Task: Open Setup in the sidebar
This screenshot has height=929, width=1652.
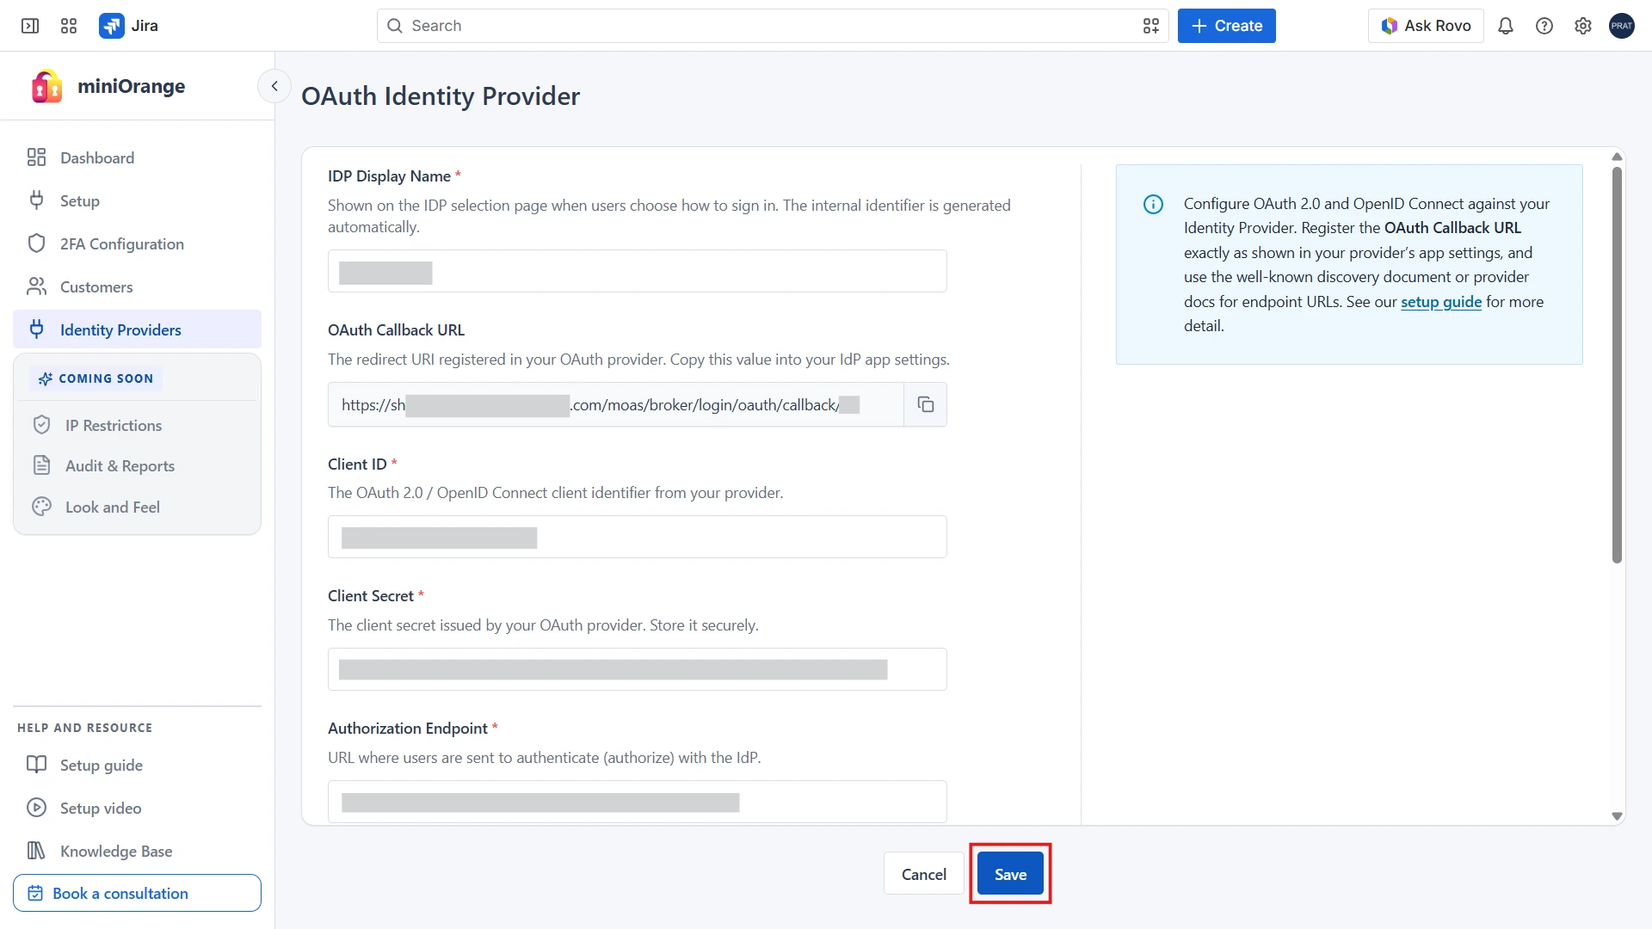Action: [138, 200]
